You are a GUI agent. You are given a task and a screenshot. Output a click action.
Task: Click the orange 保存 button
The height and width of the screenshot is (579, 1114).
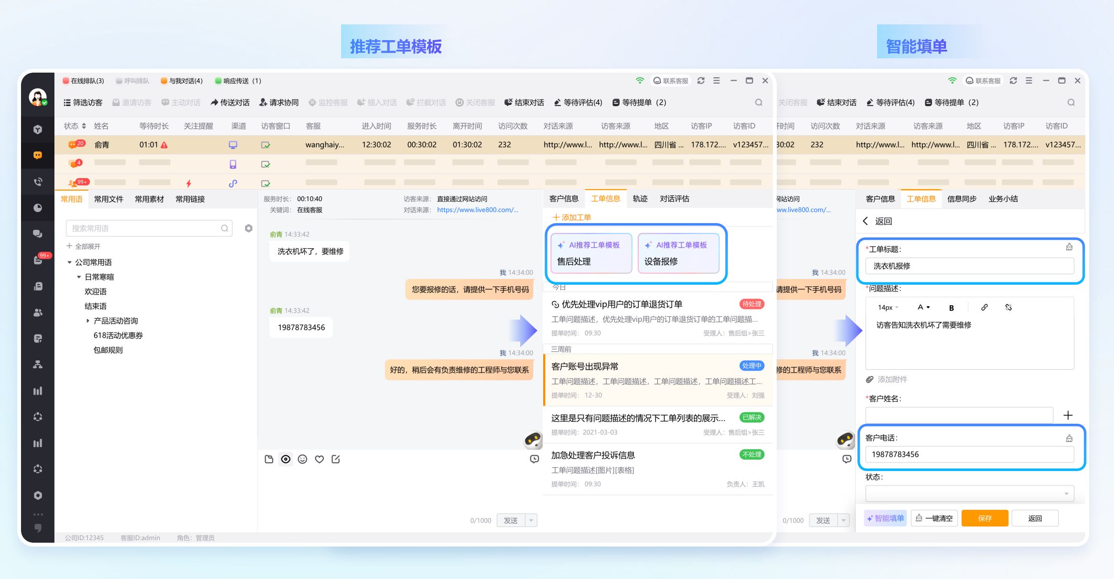click(985, 518)
